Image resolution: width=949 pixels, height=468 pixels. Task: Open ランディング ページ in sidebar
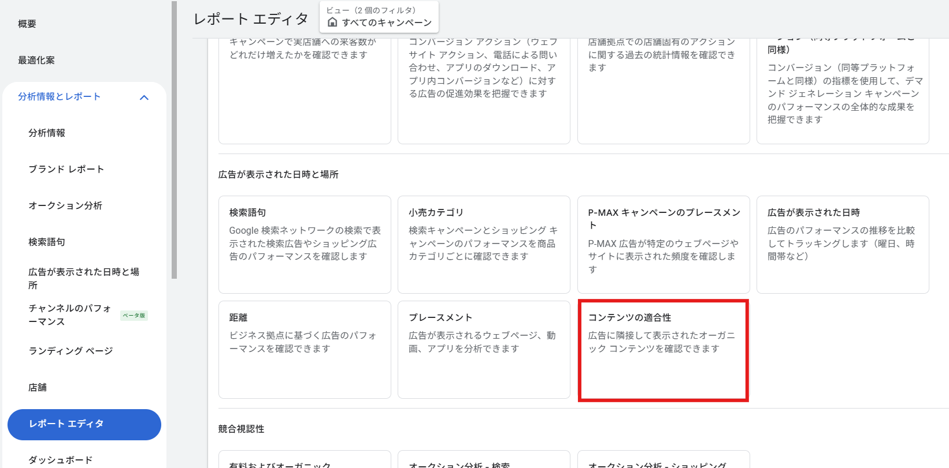pos(71,351)
